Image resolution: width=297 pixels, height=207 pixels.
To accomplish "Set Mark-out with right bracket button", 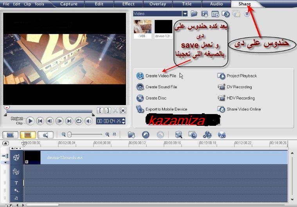I will pyautogui.click(x=108, y=111).
